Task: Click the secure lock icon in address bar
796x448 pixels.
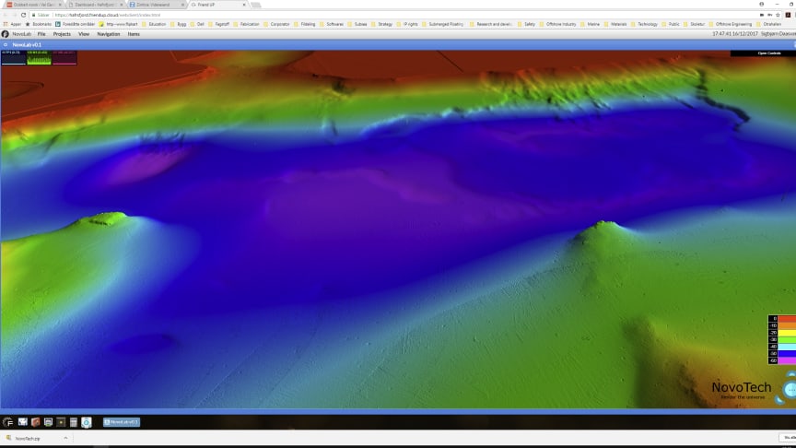Action: click(34, 15)
